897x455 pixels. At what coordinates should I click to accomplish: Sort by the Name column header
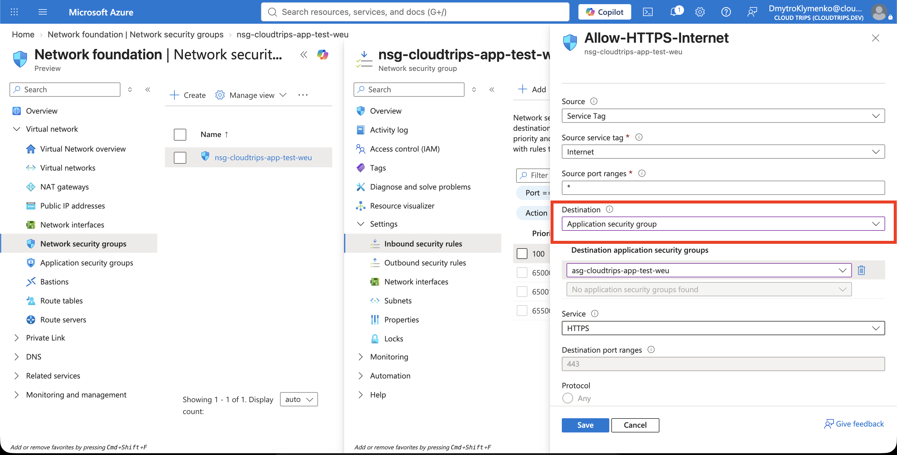click(x=214, y=135)
